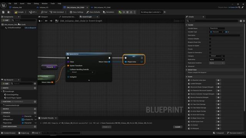This screenshot has height=138, width=246.
Task: Open the Edit menu
Action: click(15, 3)
